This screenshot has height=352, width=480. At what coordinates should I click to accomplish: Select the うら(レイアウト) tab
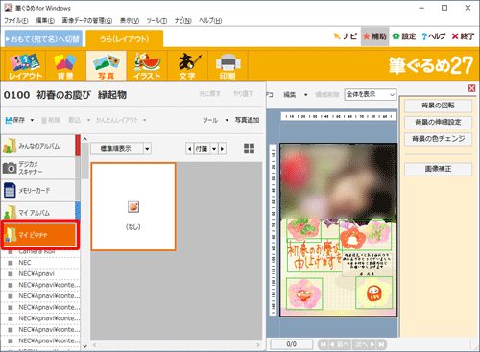[125, 39]
